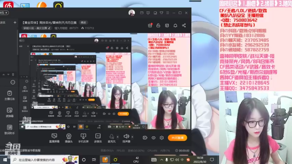This screenshot has width=292, height=164.
Task: Toggle the eye preview visibility icon
Action: click(x=153, y=138)
